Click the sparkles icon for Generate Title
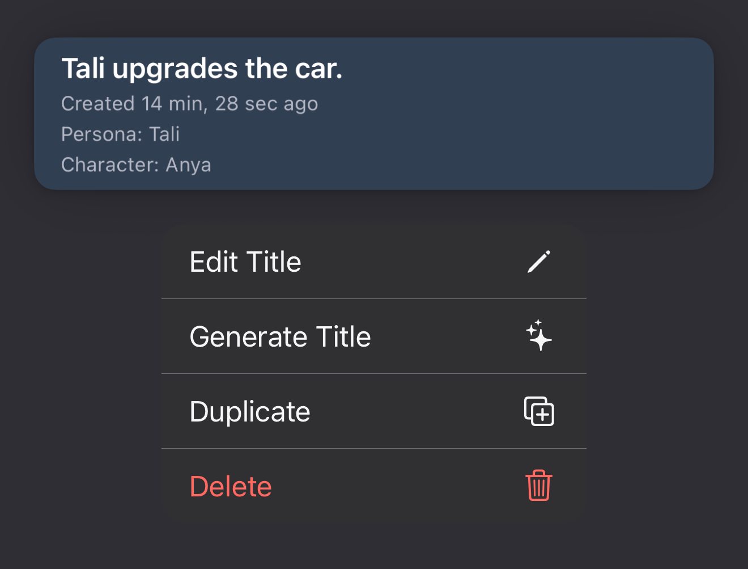 point(539,336)
